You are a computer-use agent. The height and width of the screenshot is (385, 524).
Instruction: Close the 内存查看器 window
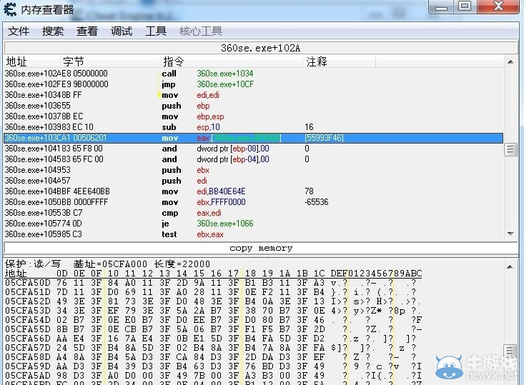(498, 6)
